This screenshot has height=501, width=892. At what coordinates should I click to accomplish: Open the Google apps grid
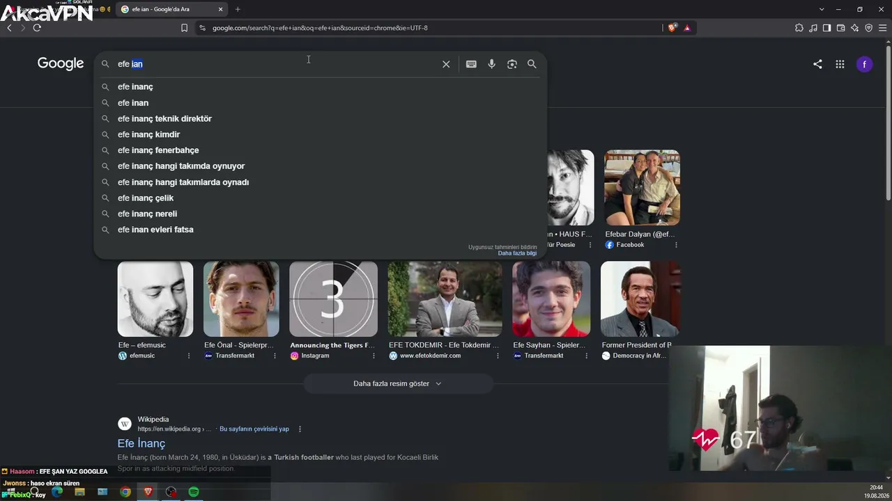(x=840, y=64)
